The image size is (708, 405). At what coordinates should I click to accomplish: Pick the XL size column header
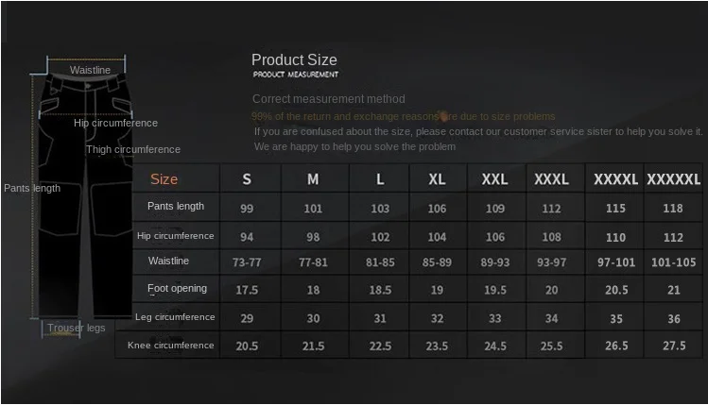tap(437, 179)
